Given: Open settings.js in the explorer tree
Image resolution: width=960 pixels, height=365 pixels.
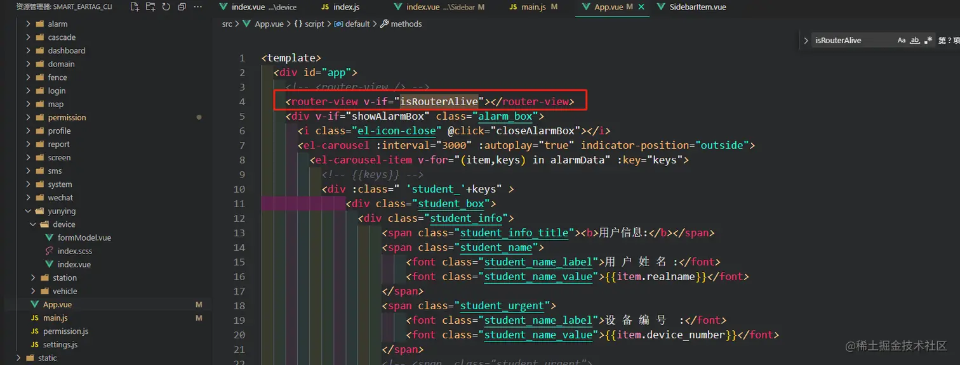Looking at the screenshot, I should 60,344.
